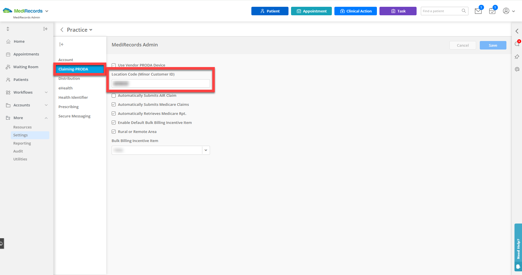
Task: Click the More folder icon
Action: pyautogui.click(x=8, y=118)
